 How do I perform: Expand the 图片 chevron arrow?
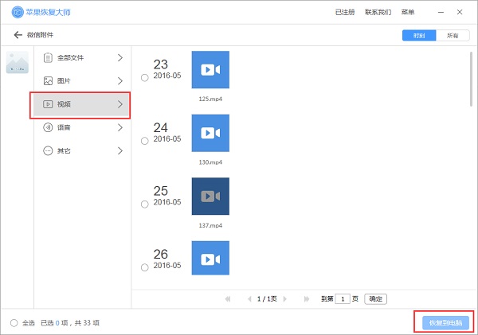[x=120, y=80]
